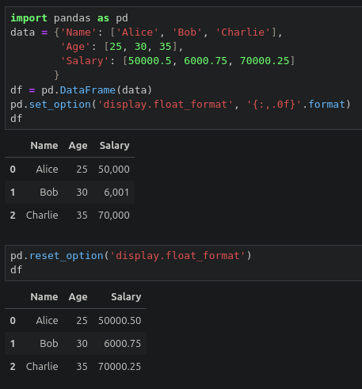362x389 pixels.
Task: Click age '35' in the first table
Action: point(82,215)
